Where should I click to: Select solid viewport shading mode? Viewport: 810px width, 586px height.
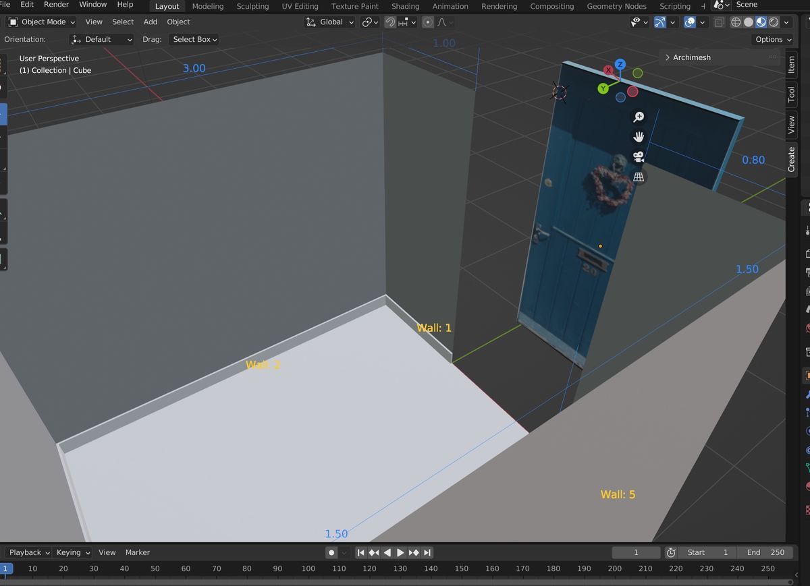[x=748, y=22]
